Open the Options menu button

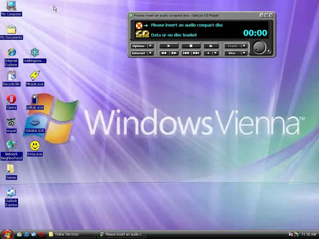pos(139,46)
